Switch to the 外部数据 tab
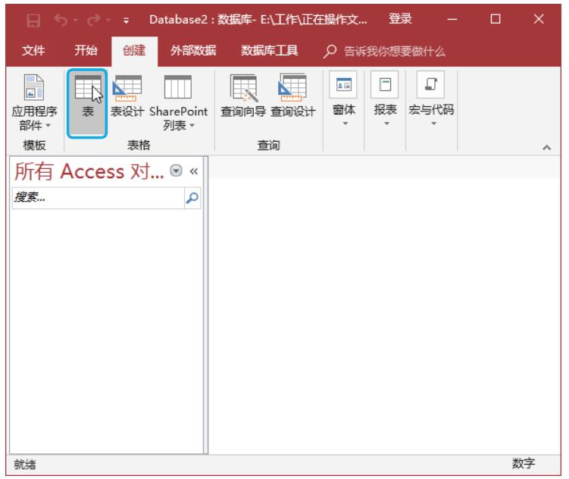The width and height of the screenshot is (569, 479). click(193, 51)
